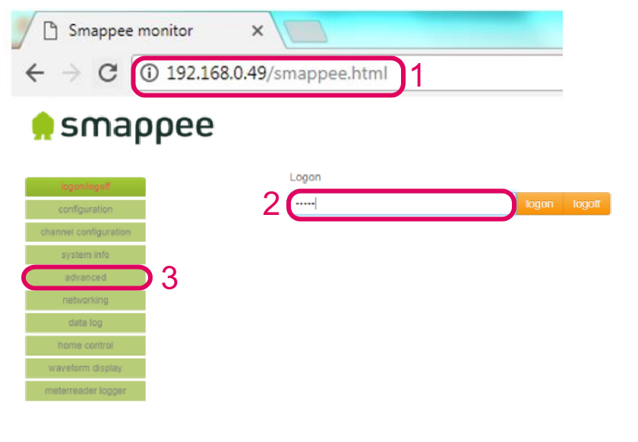Click the Smappee logo
The height and width of the screenshot is (442, 638).
(x=122, y=127)
